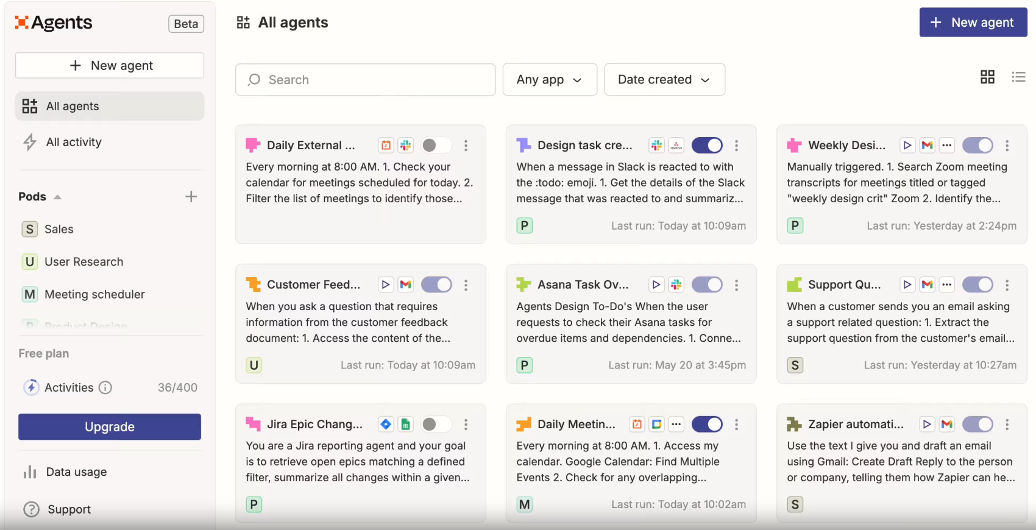Viewport: 1036px width, 530px height.
Task: Disable the Daily Meetin agent toggle
Action: pos(707,424)
